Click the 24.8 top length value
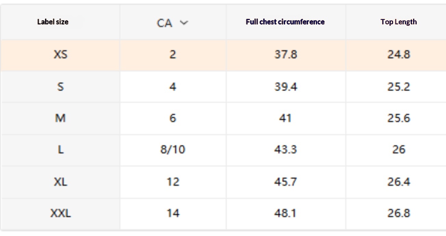This screenshot has width=446, height=236. pos(398,55)
